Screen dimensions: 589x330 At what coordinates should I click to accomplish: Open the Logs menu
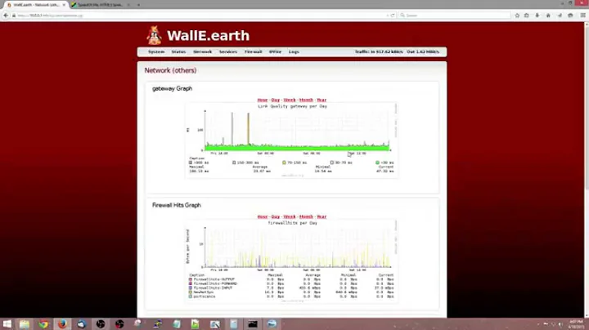294,51
